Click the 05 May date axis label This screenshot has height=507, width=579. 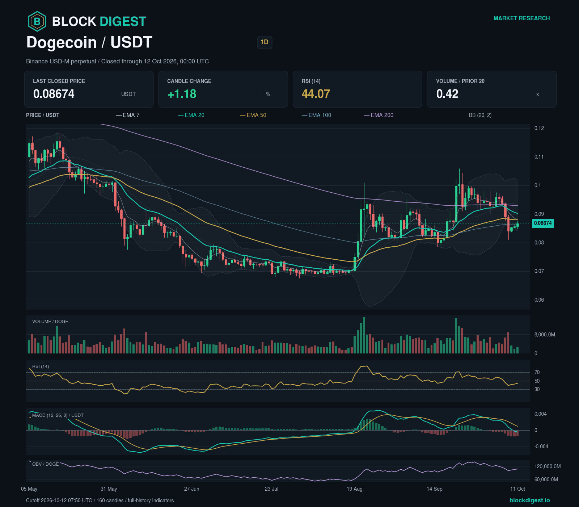coord(29,489)
